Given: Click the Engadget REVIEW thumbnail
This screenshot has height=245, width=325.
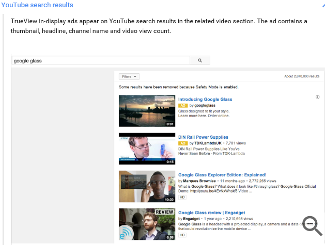Looking at the screenshot, I should click(147, 224).
